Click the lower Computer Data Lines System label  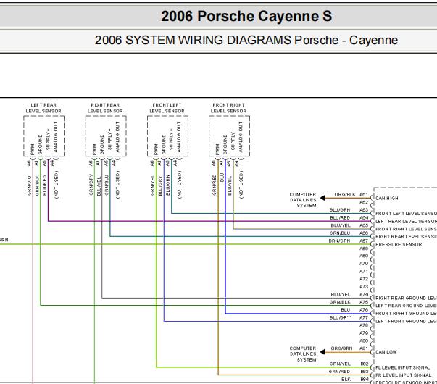[303, 354]
